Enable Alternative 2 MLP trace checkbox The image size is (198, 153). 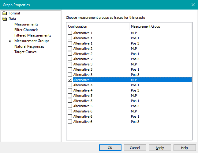click(70, 49)
